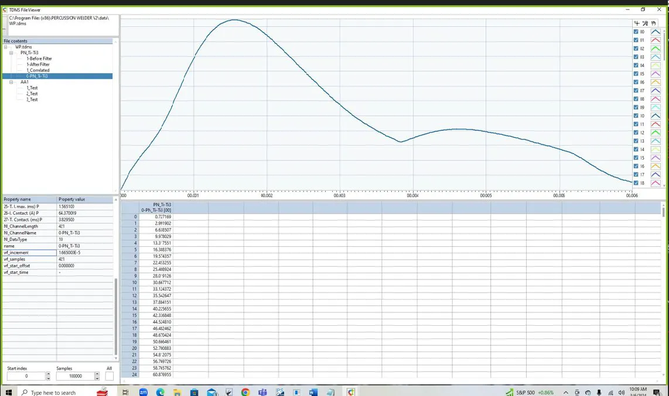The width and height of the screenshot is (669, 396).
Task: Select the zoom graph tool
Action: click(645, 23)
